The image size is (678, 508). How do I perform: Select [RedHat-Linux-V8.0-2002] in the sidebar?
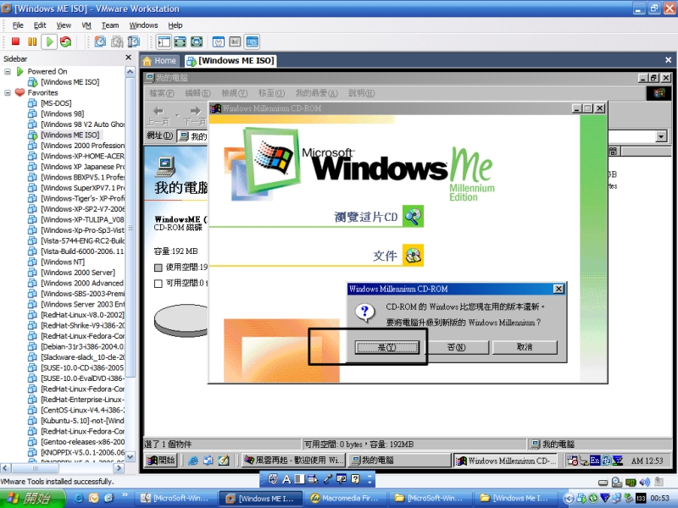(82, 315)
